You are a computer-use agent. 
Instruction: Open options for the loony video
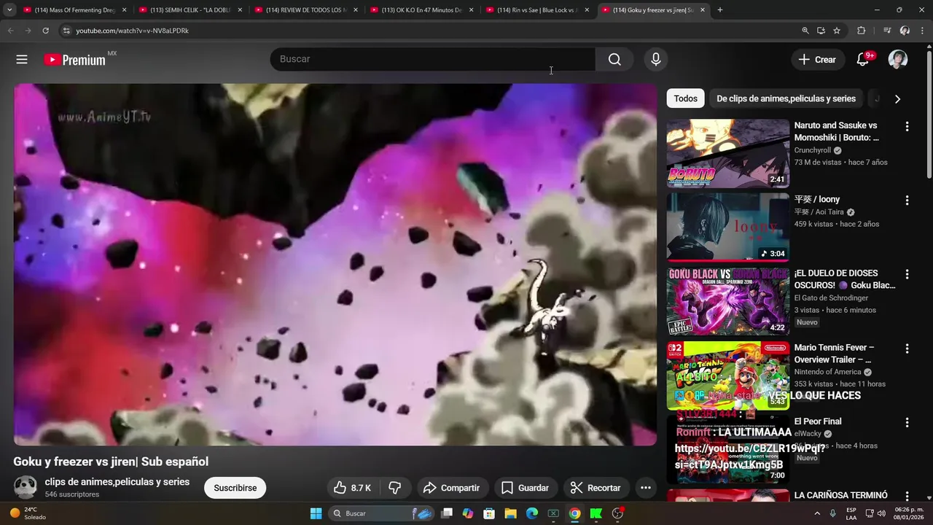(x=907, y=201)
